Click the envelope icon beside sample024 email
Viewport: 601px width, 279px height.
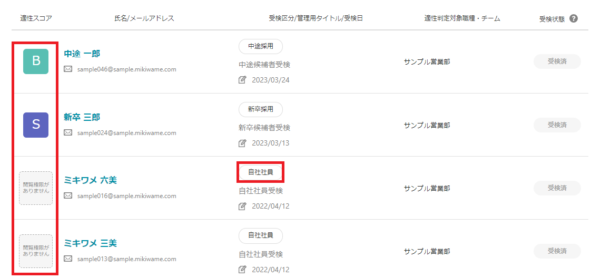click(68, 133)
